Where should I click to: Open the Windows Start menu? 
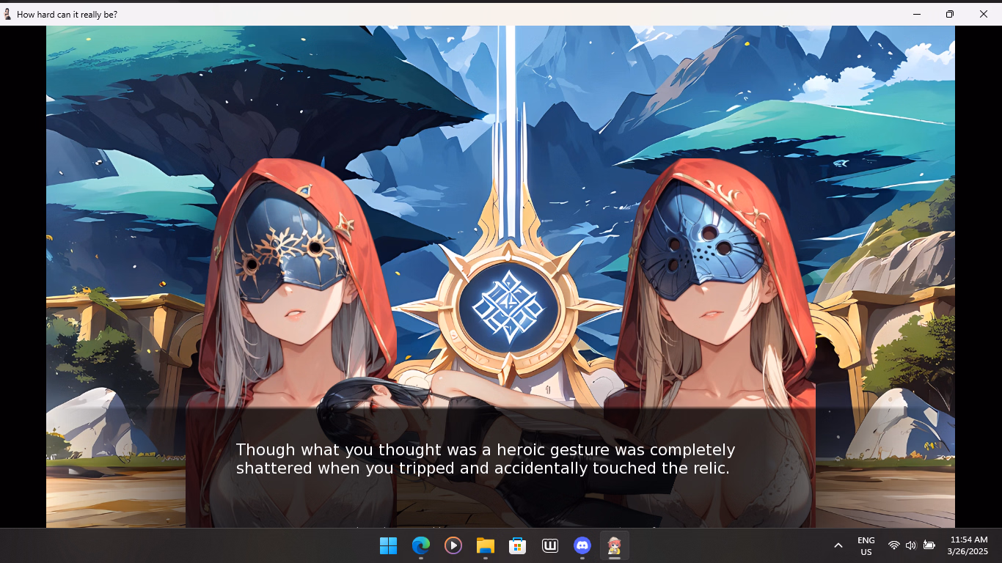[x=388, y=545]
